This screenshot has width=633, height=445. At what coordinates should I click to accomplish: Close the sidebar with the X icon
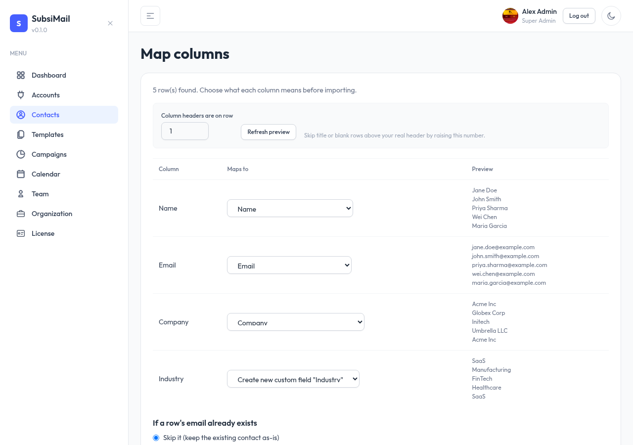point(110,23)
